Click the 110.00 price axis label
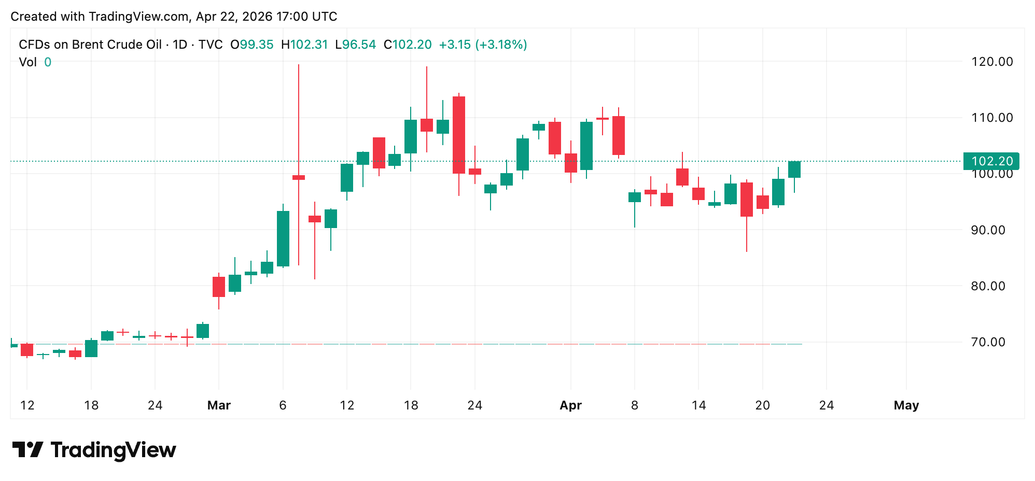 (x=991, y=118)
